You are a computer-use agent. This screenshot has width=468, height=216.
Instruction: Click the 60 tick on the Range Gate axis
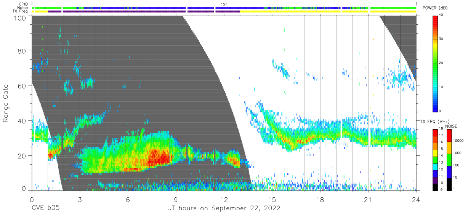(x=22, y=86)
